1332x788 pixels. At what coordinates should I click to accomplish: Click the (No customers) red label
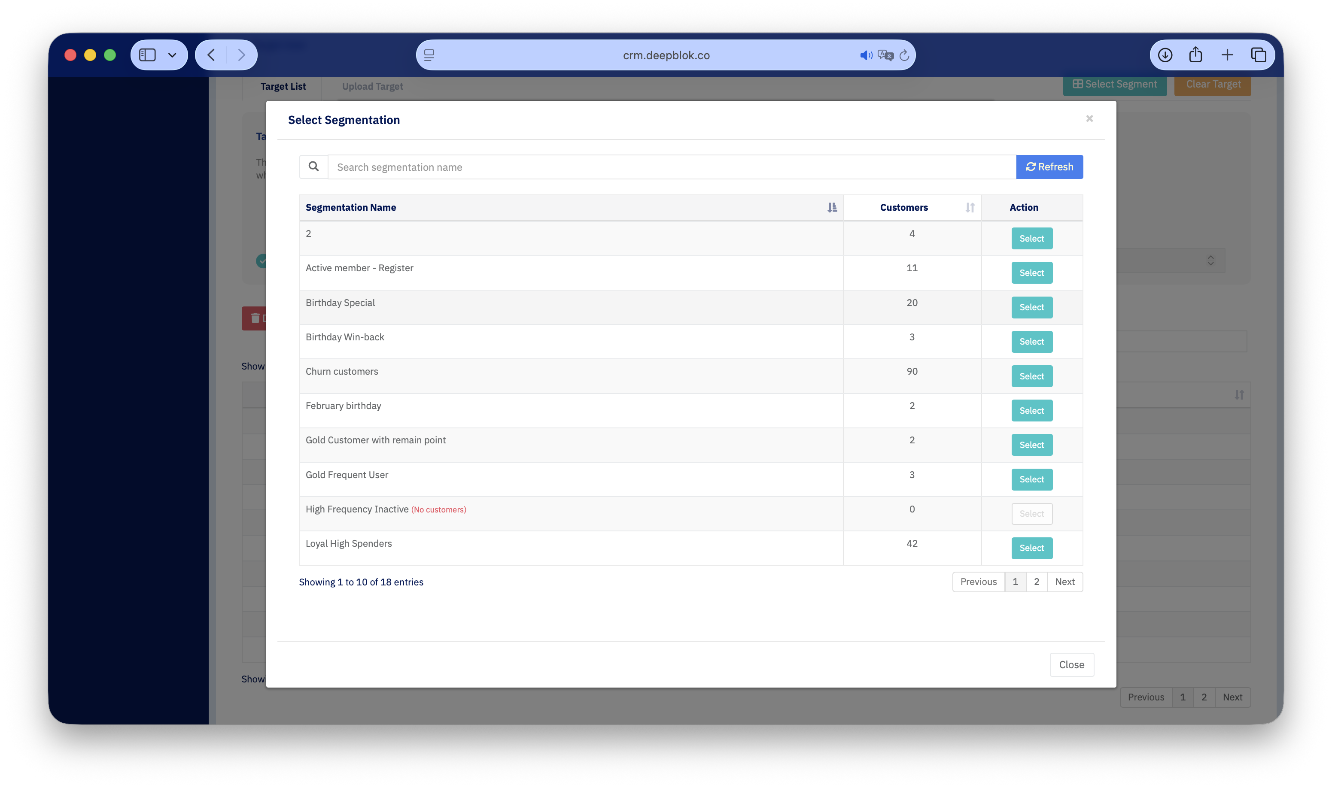439,510
